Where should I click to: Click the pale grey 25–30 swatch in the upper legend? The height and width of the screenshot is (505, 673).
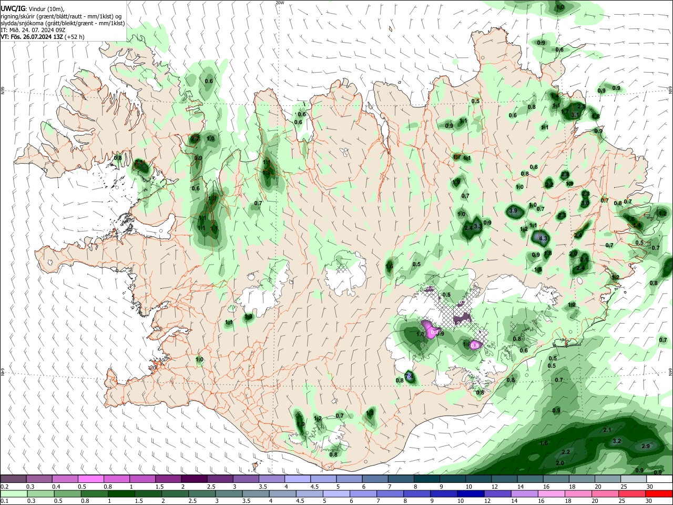(634, 479)
